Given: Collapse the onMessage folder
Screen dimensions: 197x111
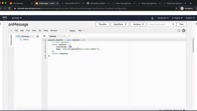Looking at the screenshot, I should [x=17, y=36].
